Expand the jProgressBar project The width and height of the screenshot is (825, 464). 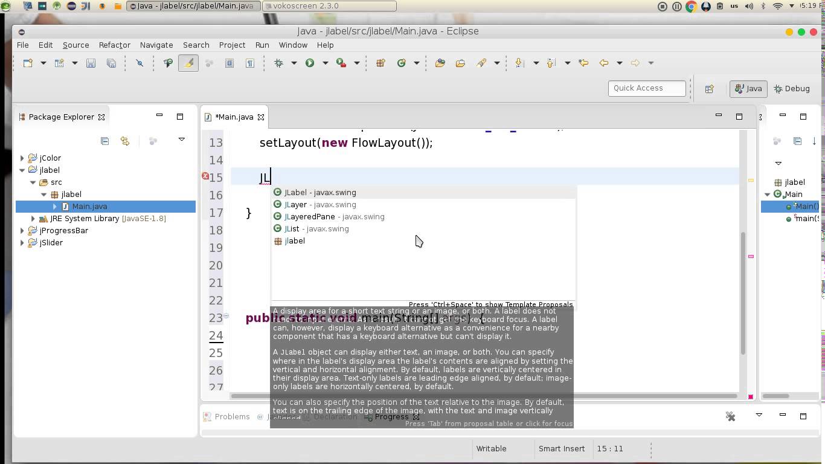[22, 230]
